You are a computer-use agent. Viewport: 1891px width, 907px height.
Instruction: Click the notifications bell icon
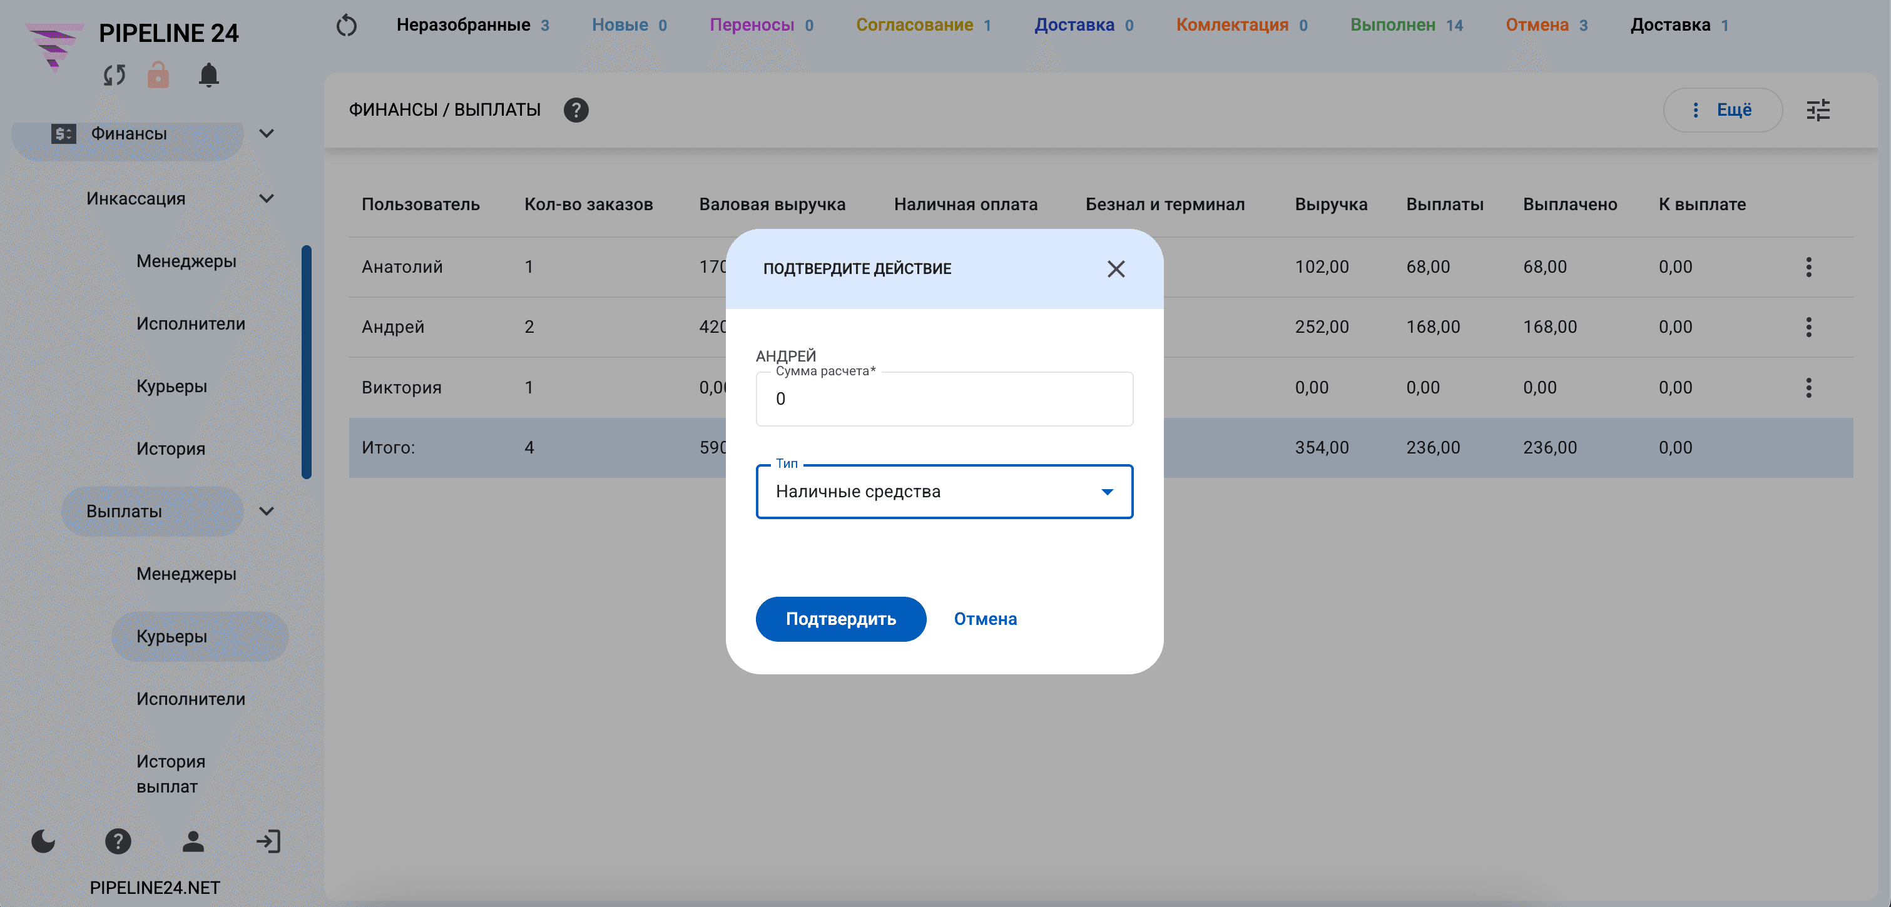point(208,75)
